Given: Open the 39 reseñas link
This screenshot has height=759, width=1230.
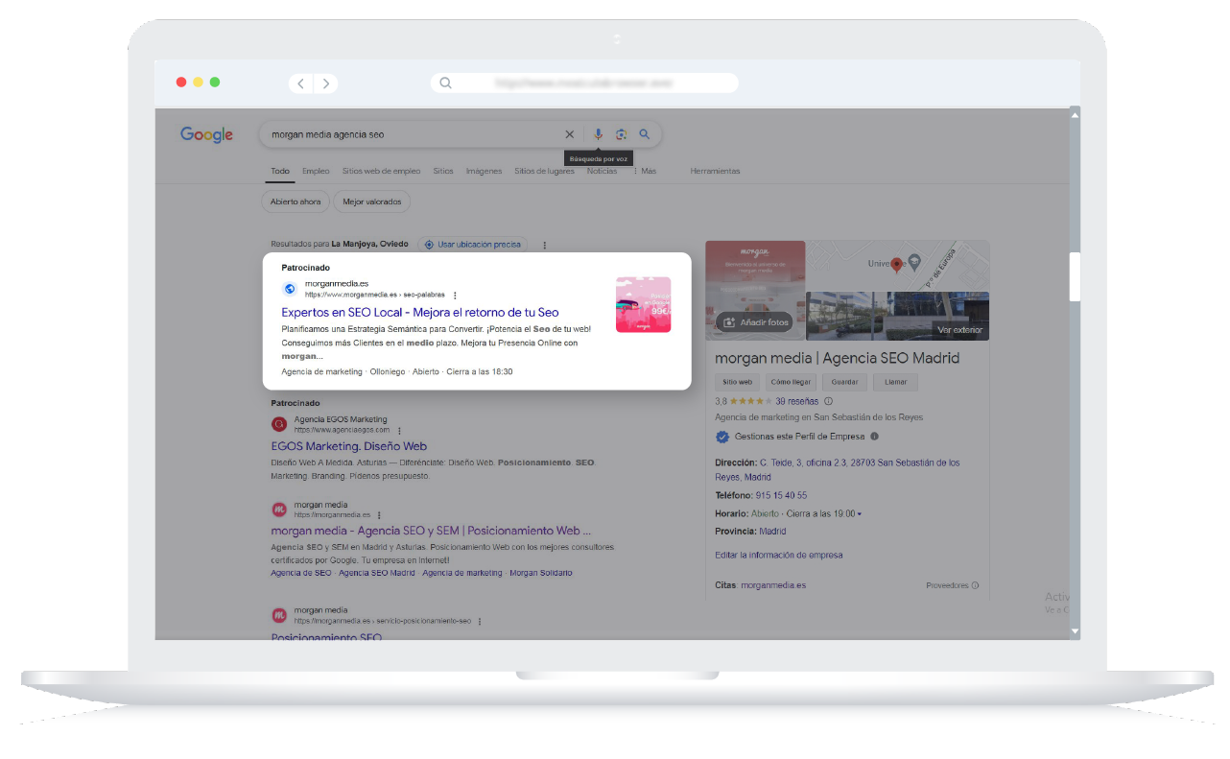Looking at the screenshot, I should [x=796, y=401].
